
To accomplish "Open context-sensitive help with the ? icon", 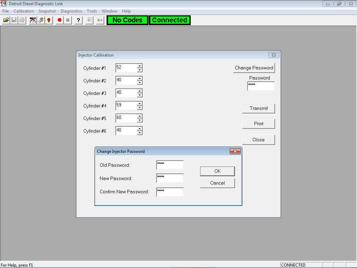I will click(78, 20).
